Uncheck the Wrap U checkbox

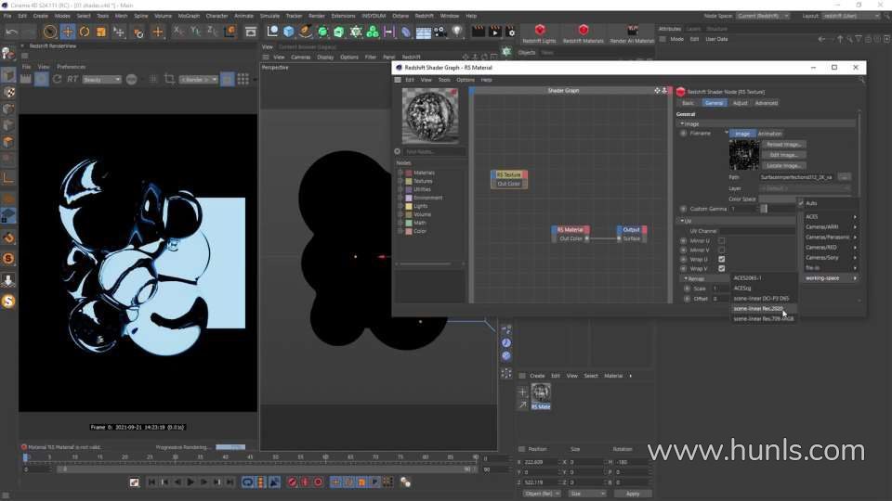(x=721, y=259)
